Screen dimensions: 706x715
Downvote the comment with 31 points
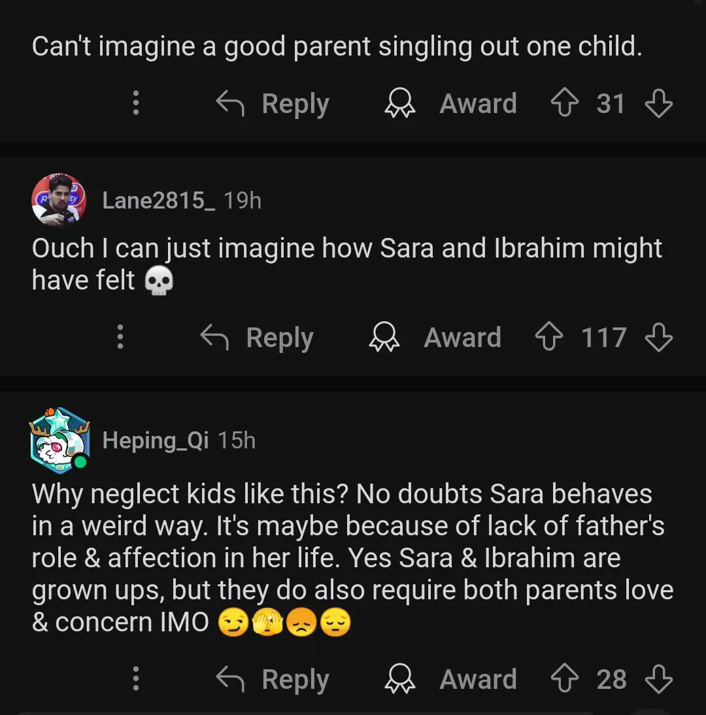[658, 104]
